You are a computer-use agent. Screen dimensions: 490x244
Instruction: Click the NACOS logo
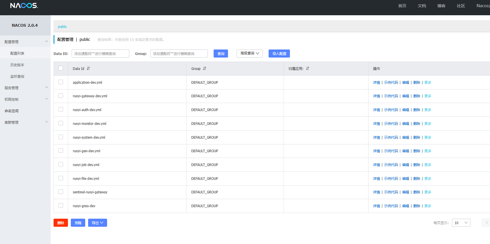(24, 6)
